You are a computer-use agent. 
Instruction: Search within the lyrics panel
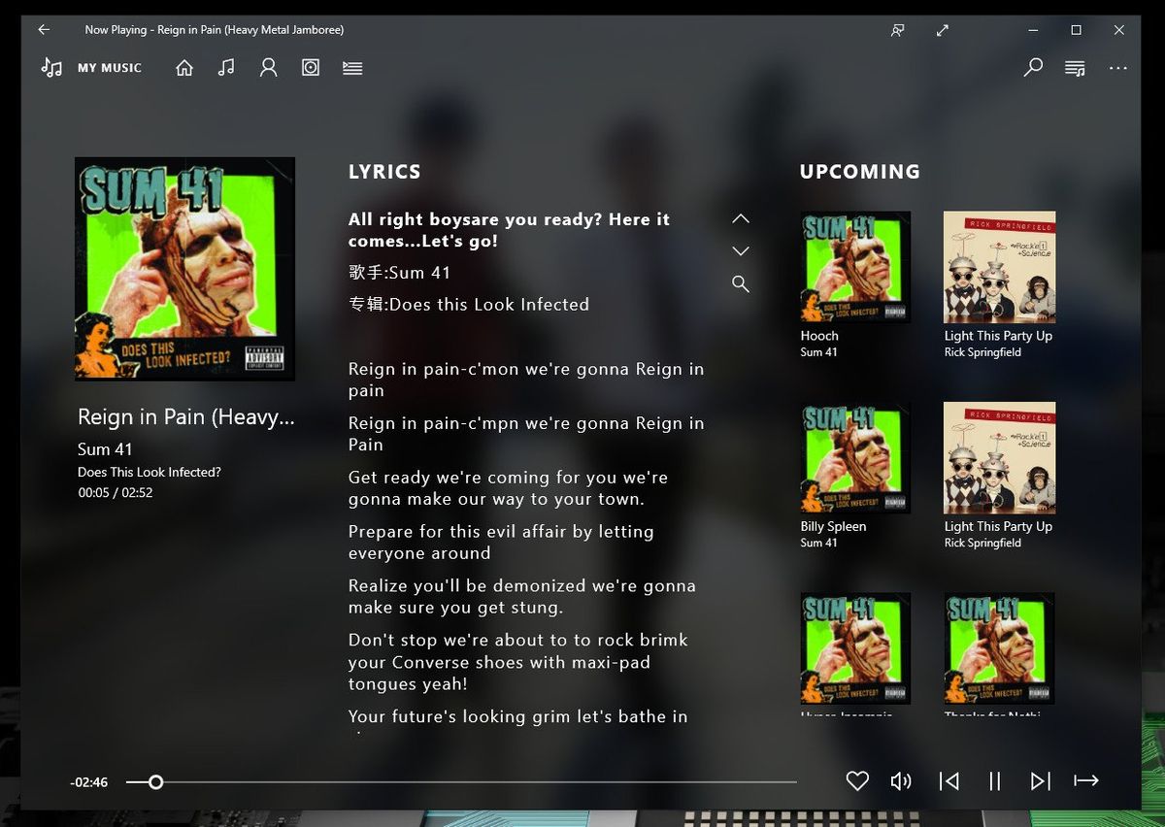741,283
